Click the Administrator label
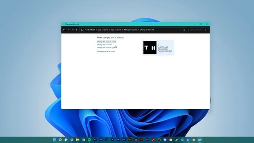254x143 pixels. (163, 49)
